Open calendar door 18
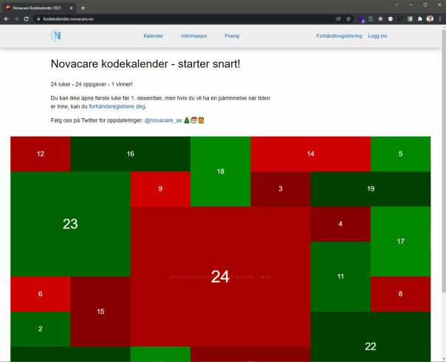 point(221,171)
